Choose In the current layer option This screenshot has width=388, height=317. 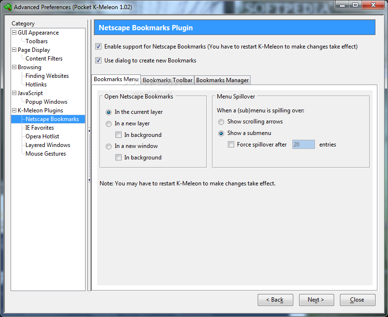[x=109, y=112]
